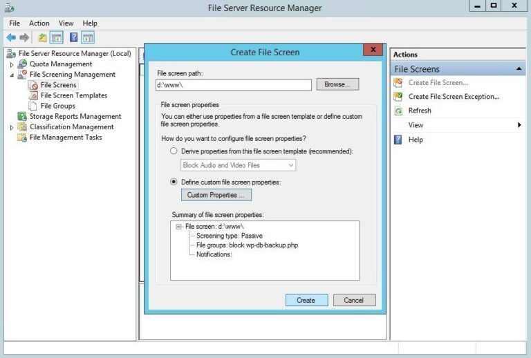Click the Custom Properties button
The image size is (531, 358).
[216, 195]
